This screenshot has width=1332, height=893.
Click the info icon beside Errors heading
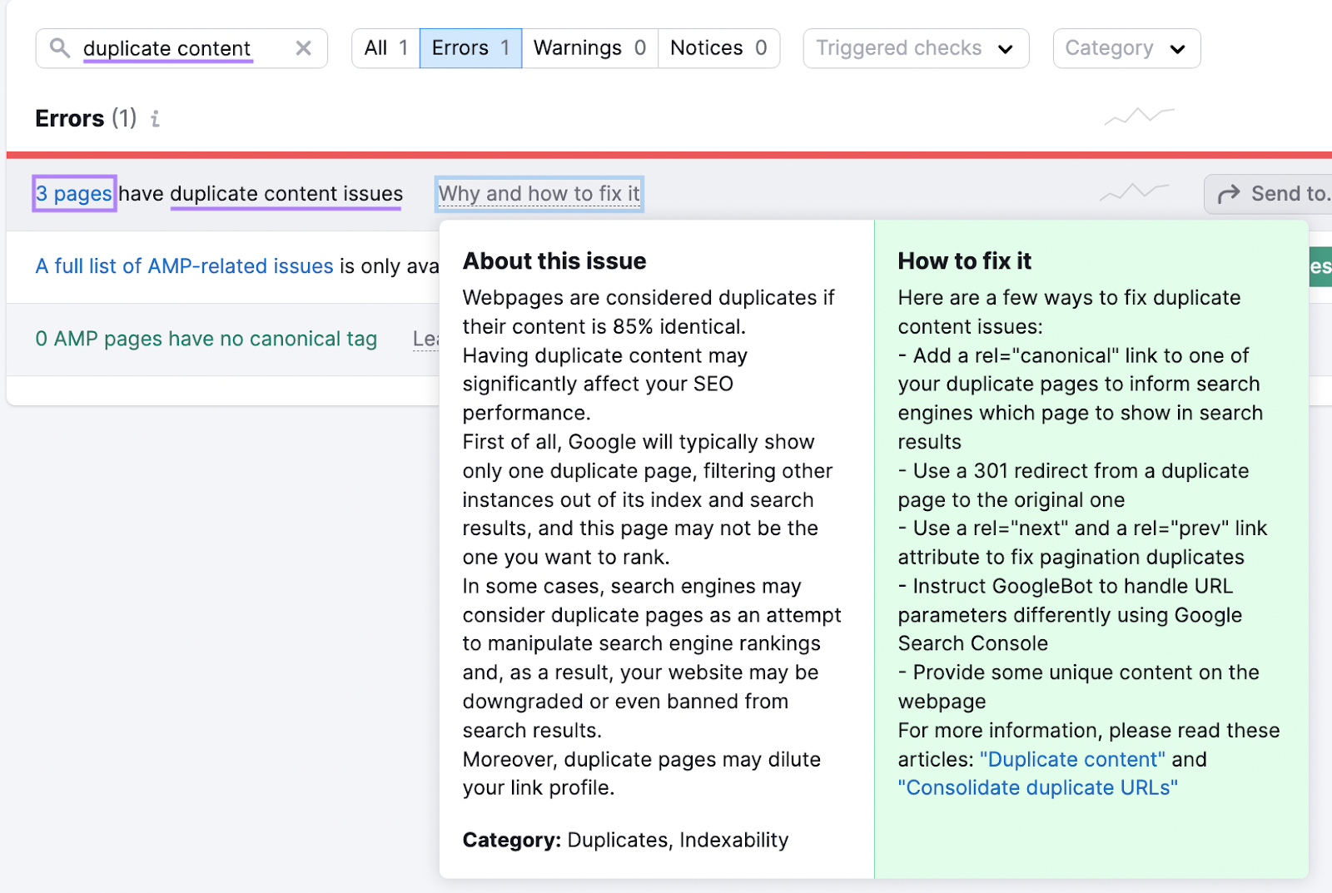point(155,119)
